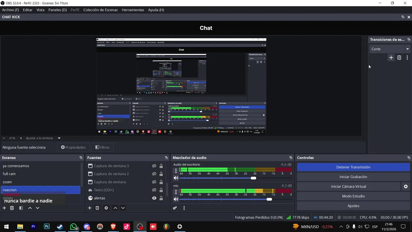
Task: Move the source down in Fuentes
Action: coord(123,208)
